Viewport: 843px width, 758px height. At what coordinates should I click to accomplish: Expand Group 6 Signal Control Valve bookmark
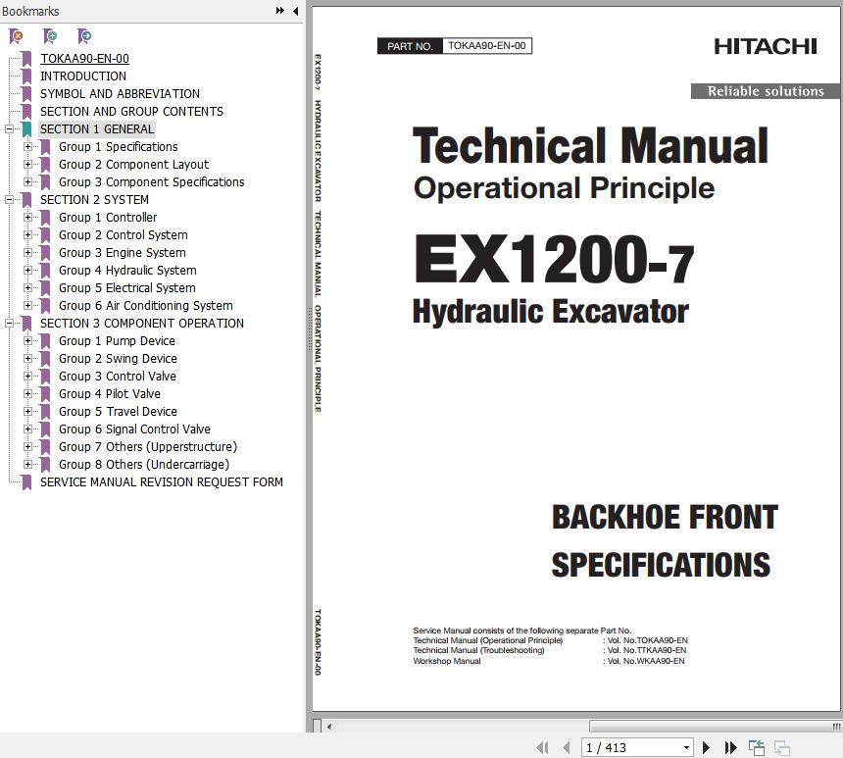click(28, 430)
